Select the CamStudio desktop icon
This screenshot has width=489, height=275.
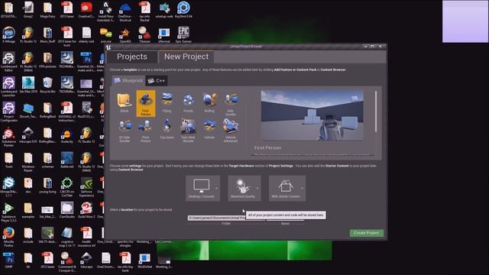point(66,210)
